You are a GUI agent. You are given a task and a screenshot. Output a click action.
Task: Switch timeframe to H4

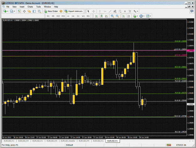(73, 16)
